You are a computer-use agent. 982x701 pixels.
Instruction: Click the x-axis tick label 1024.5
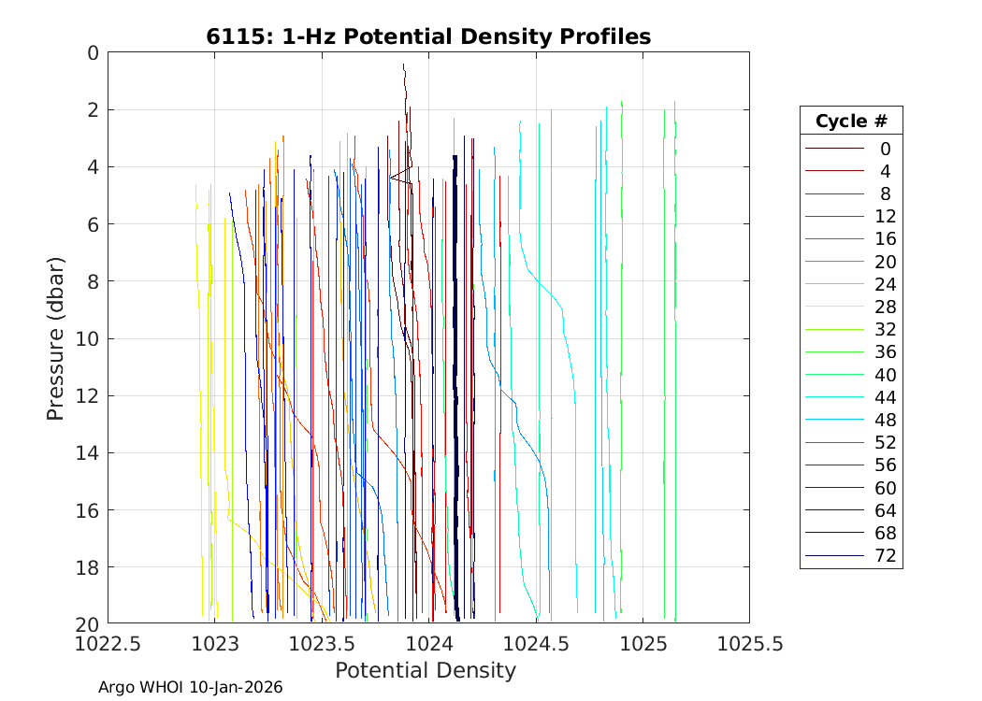536,644
